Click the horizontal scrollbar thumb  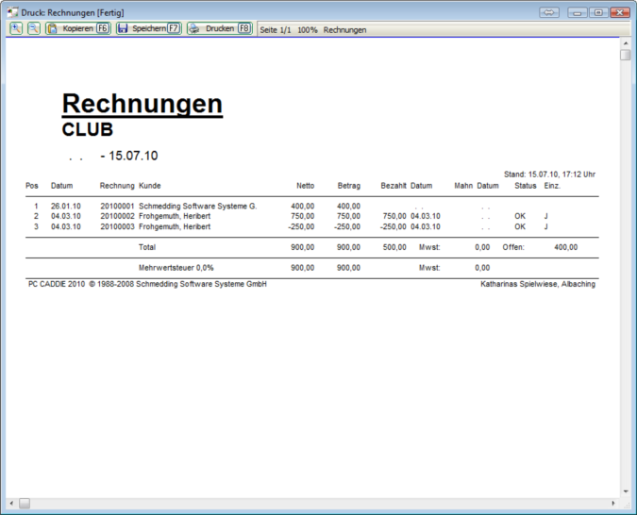[x=25, y=503]
